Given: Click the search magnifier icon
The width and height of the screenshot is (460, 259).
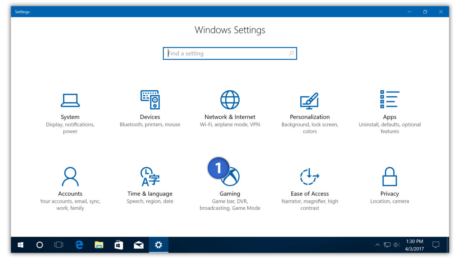Looking at the screenshot, I should click(x=291, y=54).
